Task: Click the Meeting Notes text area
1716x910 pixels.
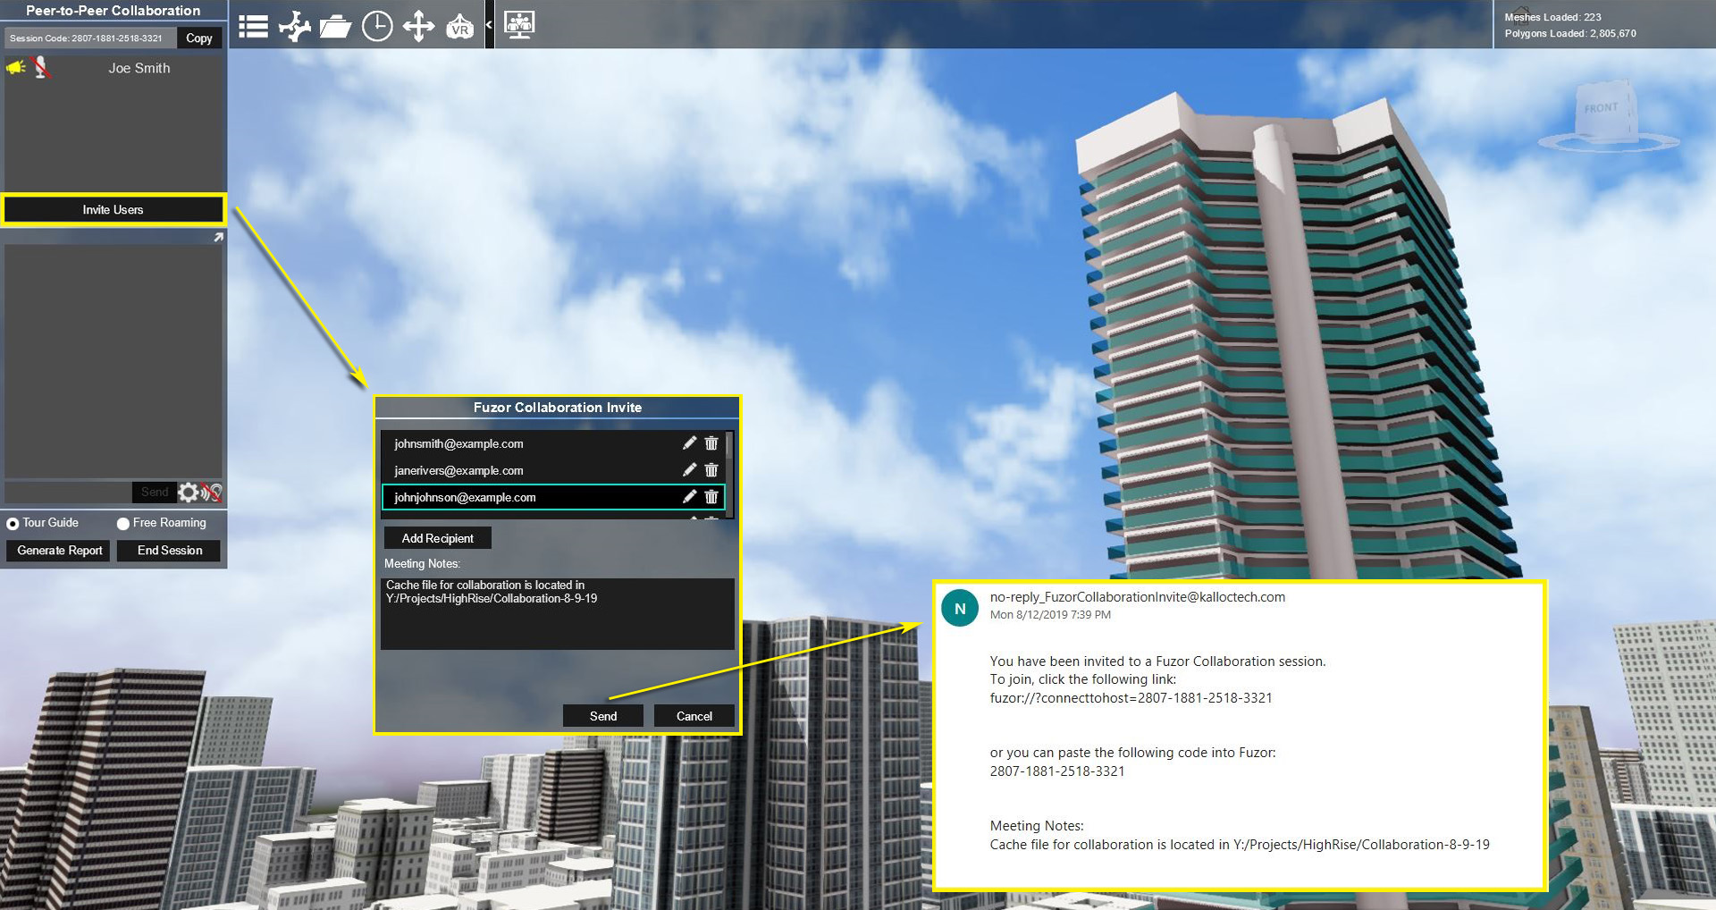Action: pyautogui.click(x=558, y=613)
